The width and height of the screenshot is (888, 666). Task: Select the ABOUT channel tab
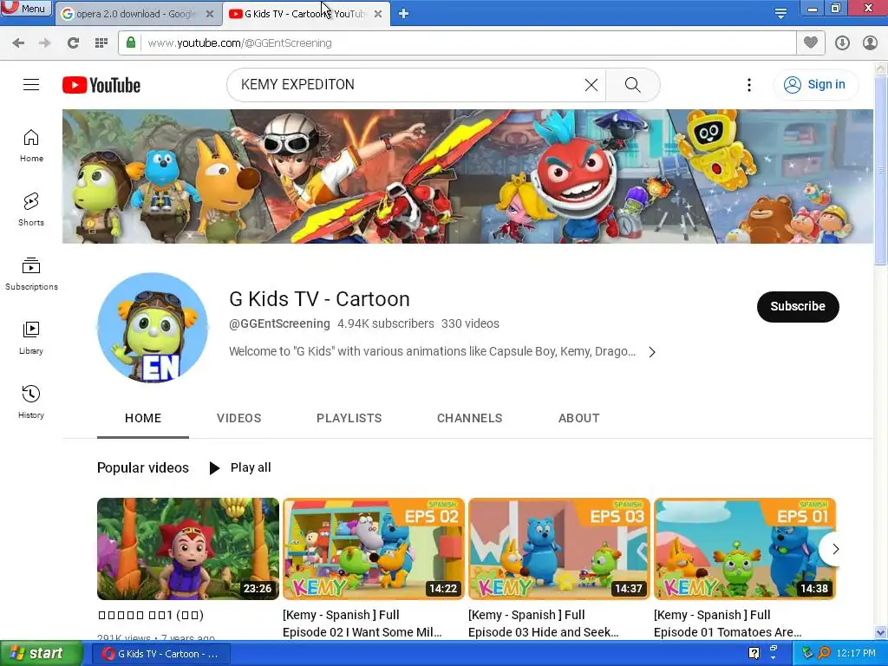578,418
